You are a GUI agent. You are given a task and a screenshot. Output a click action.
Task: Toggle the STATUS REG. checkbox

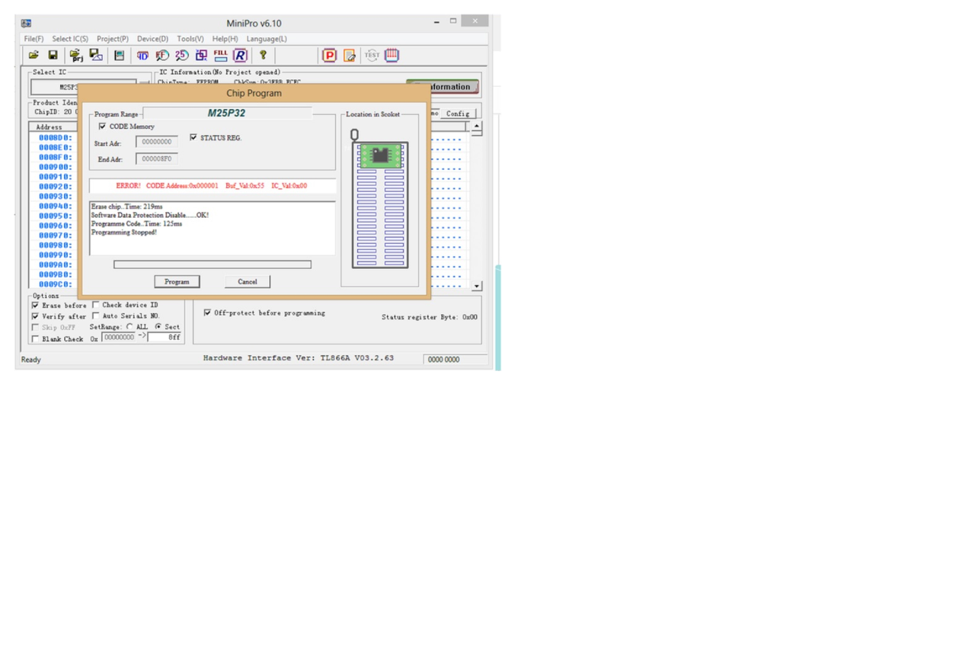coord(193,137)
